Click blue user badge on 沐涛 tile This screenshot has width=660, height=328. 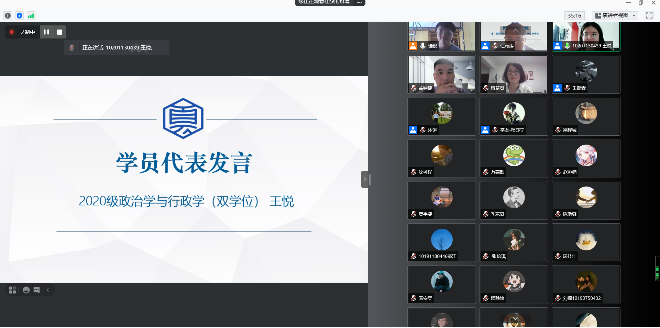[413, 130]
